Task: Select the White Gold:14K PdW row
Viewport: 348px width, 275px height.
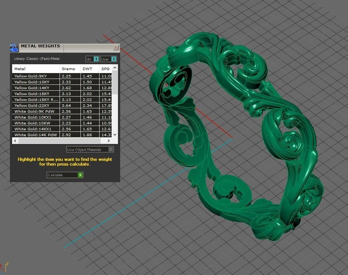Action: 62,135
